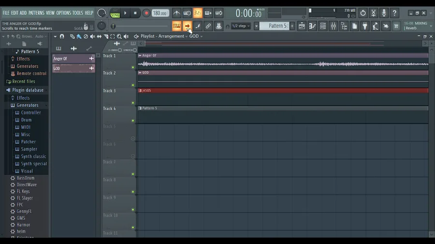
Task: Click the 180.000 tempo field
Action: [x=160, y=13]
